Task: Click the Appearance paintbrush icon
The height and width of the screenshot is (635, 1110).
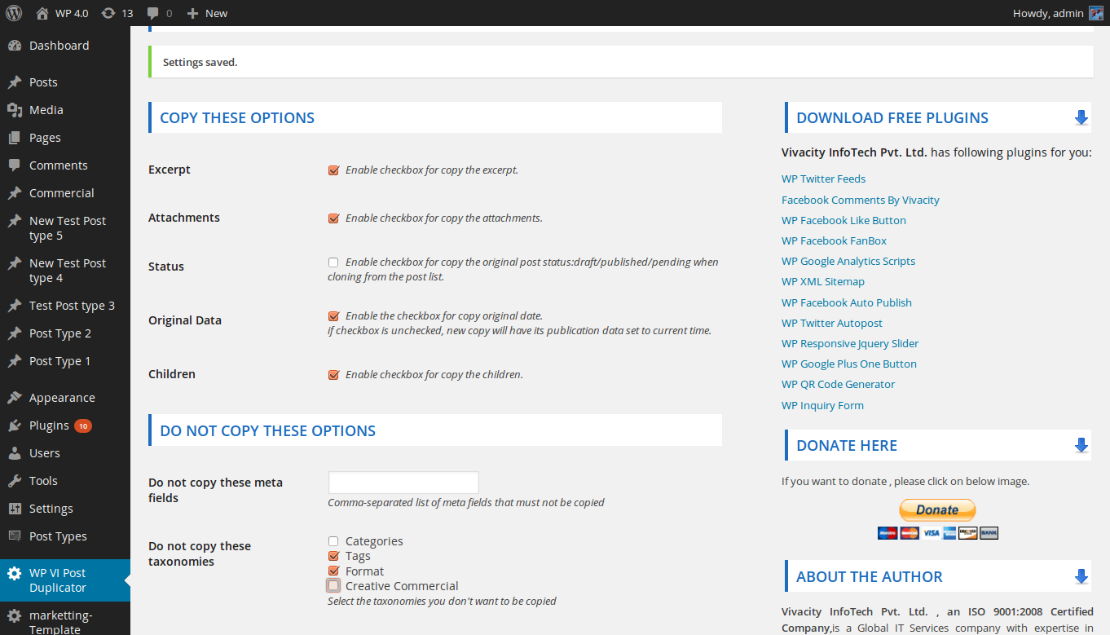Action: pyautogui.click(x=14, y=398)
